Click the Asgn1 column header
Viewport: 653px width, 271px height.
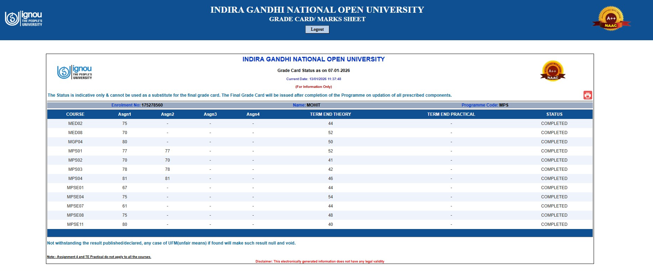pos(124,114)
